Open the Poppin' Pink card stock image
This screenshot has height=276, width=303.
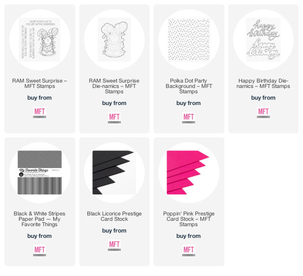(x=188, y=172)
